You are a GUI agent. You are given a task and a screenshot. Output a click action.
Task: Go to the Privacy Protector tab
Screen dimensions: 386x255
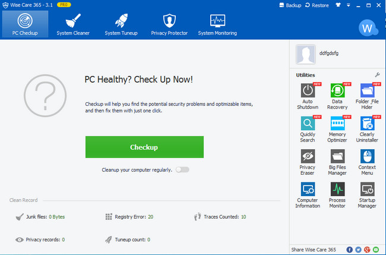click(170, 23)
